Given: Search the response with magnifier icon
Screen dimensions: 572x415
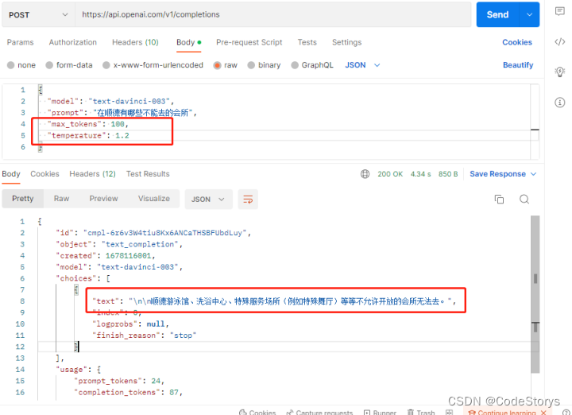Looking at the screenshot, I should 524,199.
